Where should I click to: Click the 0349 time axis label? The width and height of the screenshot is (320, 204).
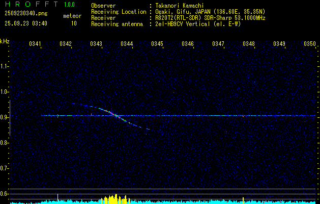coord(279,44)
